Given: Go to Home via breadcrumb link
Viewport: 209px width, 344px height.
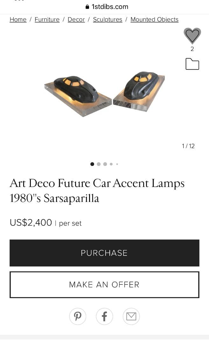Looking at the screenshot, I should click(x=18, y=19).
